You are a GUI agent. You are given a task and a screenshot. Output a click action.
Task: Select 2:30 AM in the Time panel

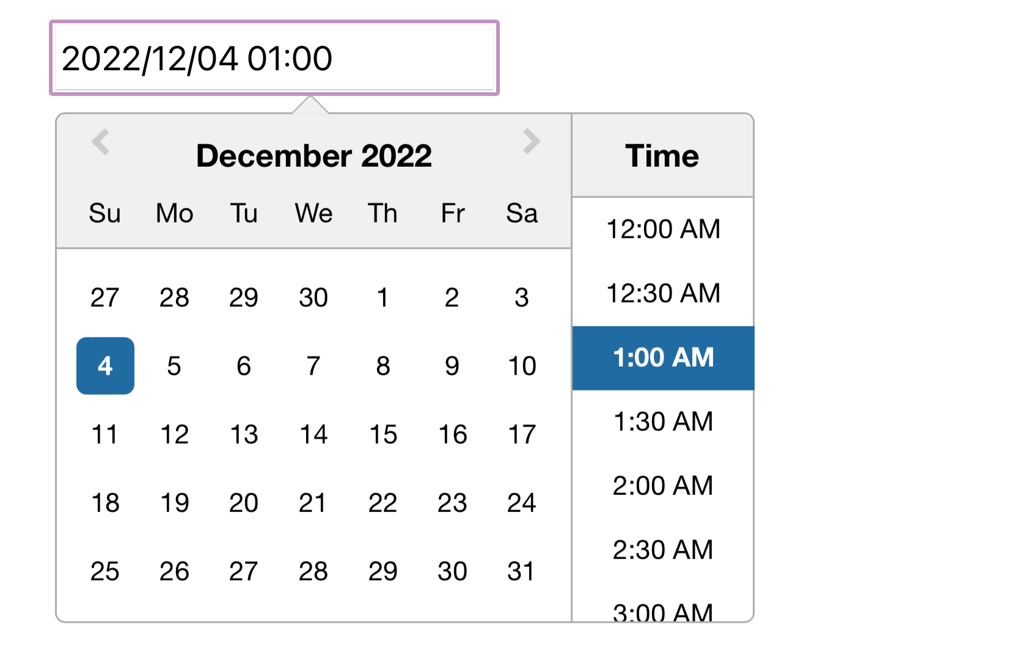click(663, 550)
